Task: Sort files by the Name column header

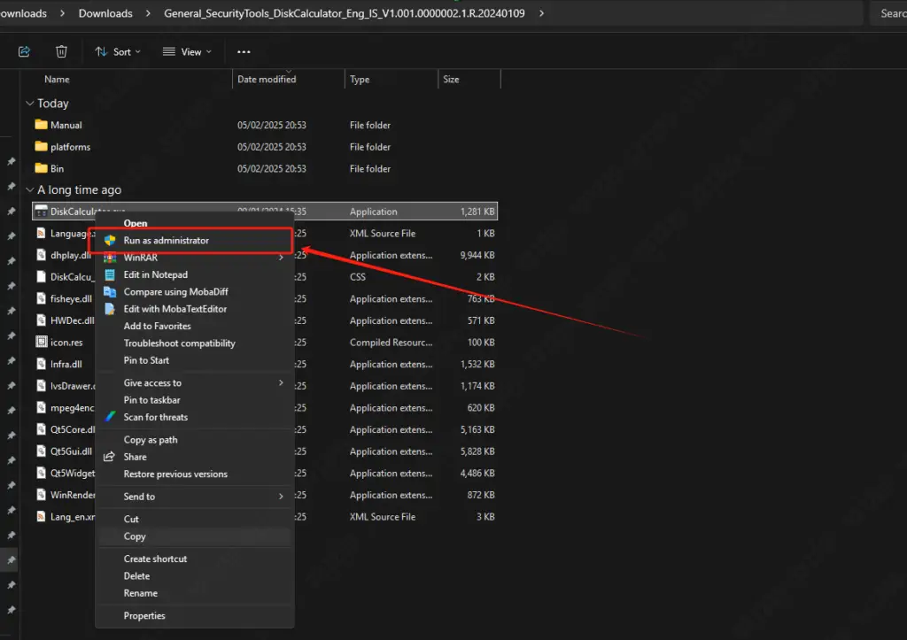Action: (57, 79)
